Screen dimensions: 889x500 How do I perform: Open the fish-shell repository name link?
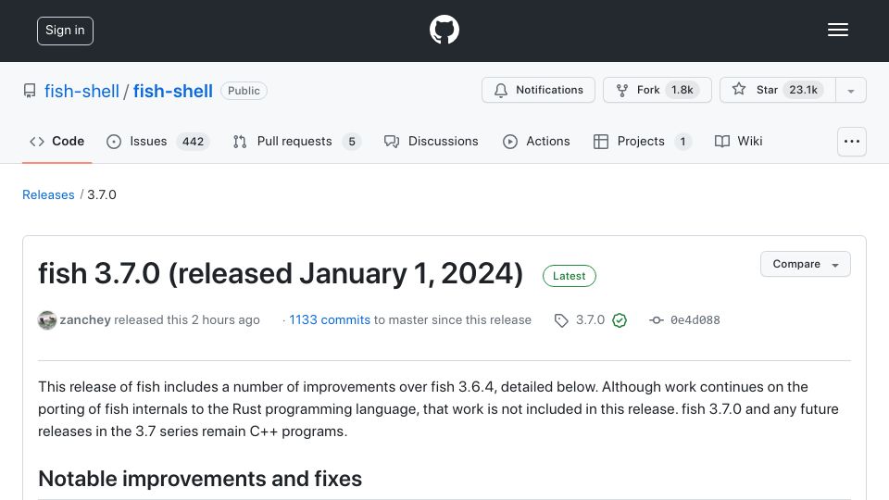[173, 91]
